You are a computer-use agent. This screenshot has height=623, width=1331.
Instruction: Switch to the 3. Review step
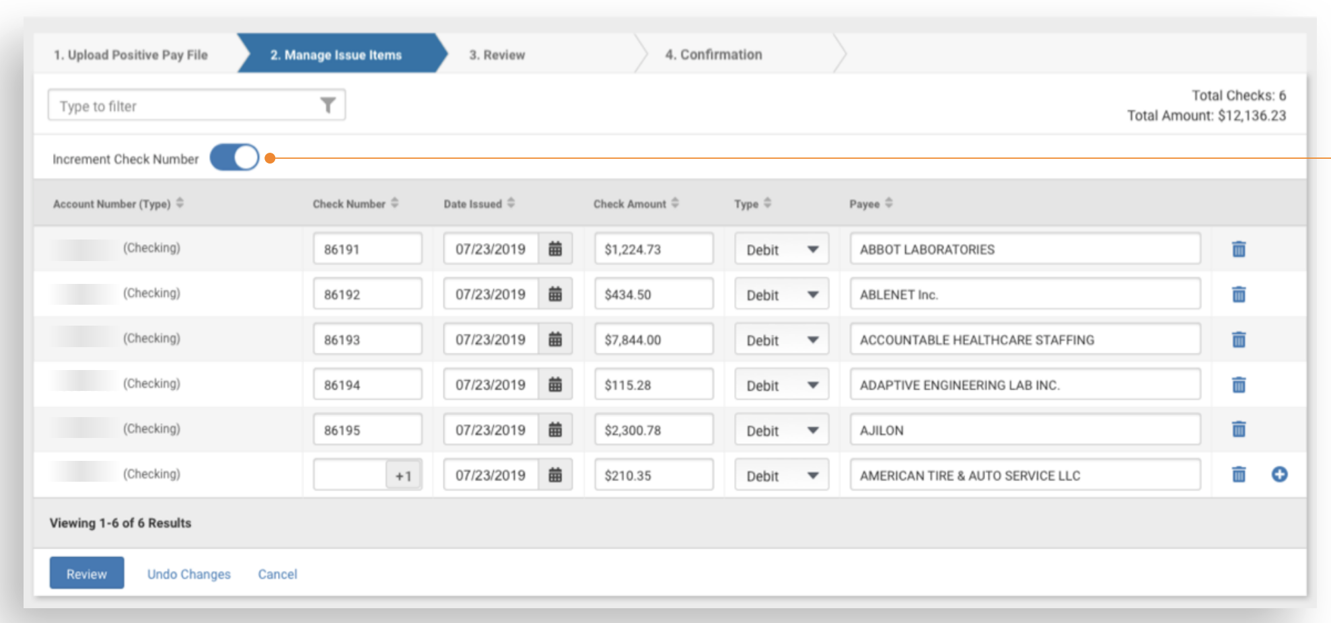click(497, 54)
